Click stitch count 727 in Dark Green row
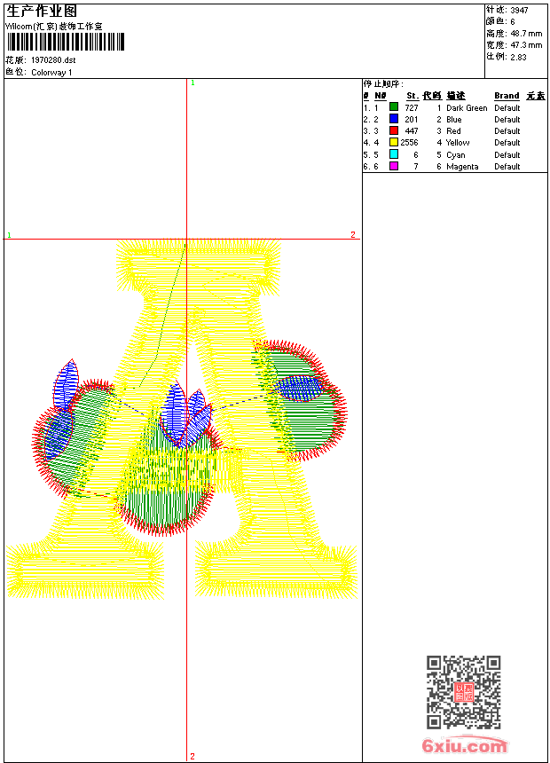550x763 pixels. [412, 108]
